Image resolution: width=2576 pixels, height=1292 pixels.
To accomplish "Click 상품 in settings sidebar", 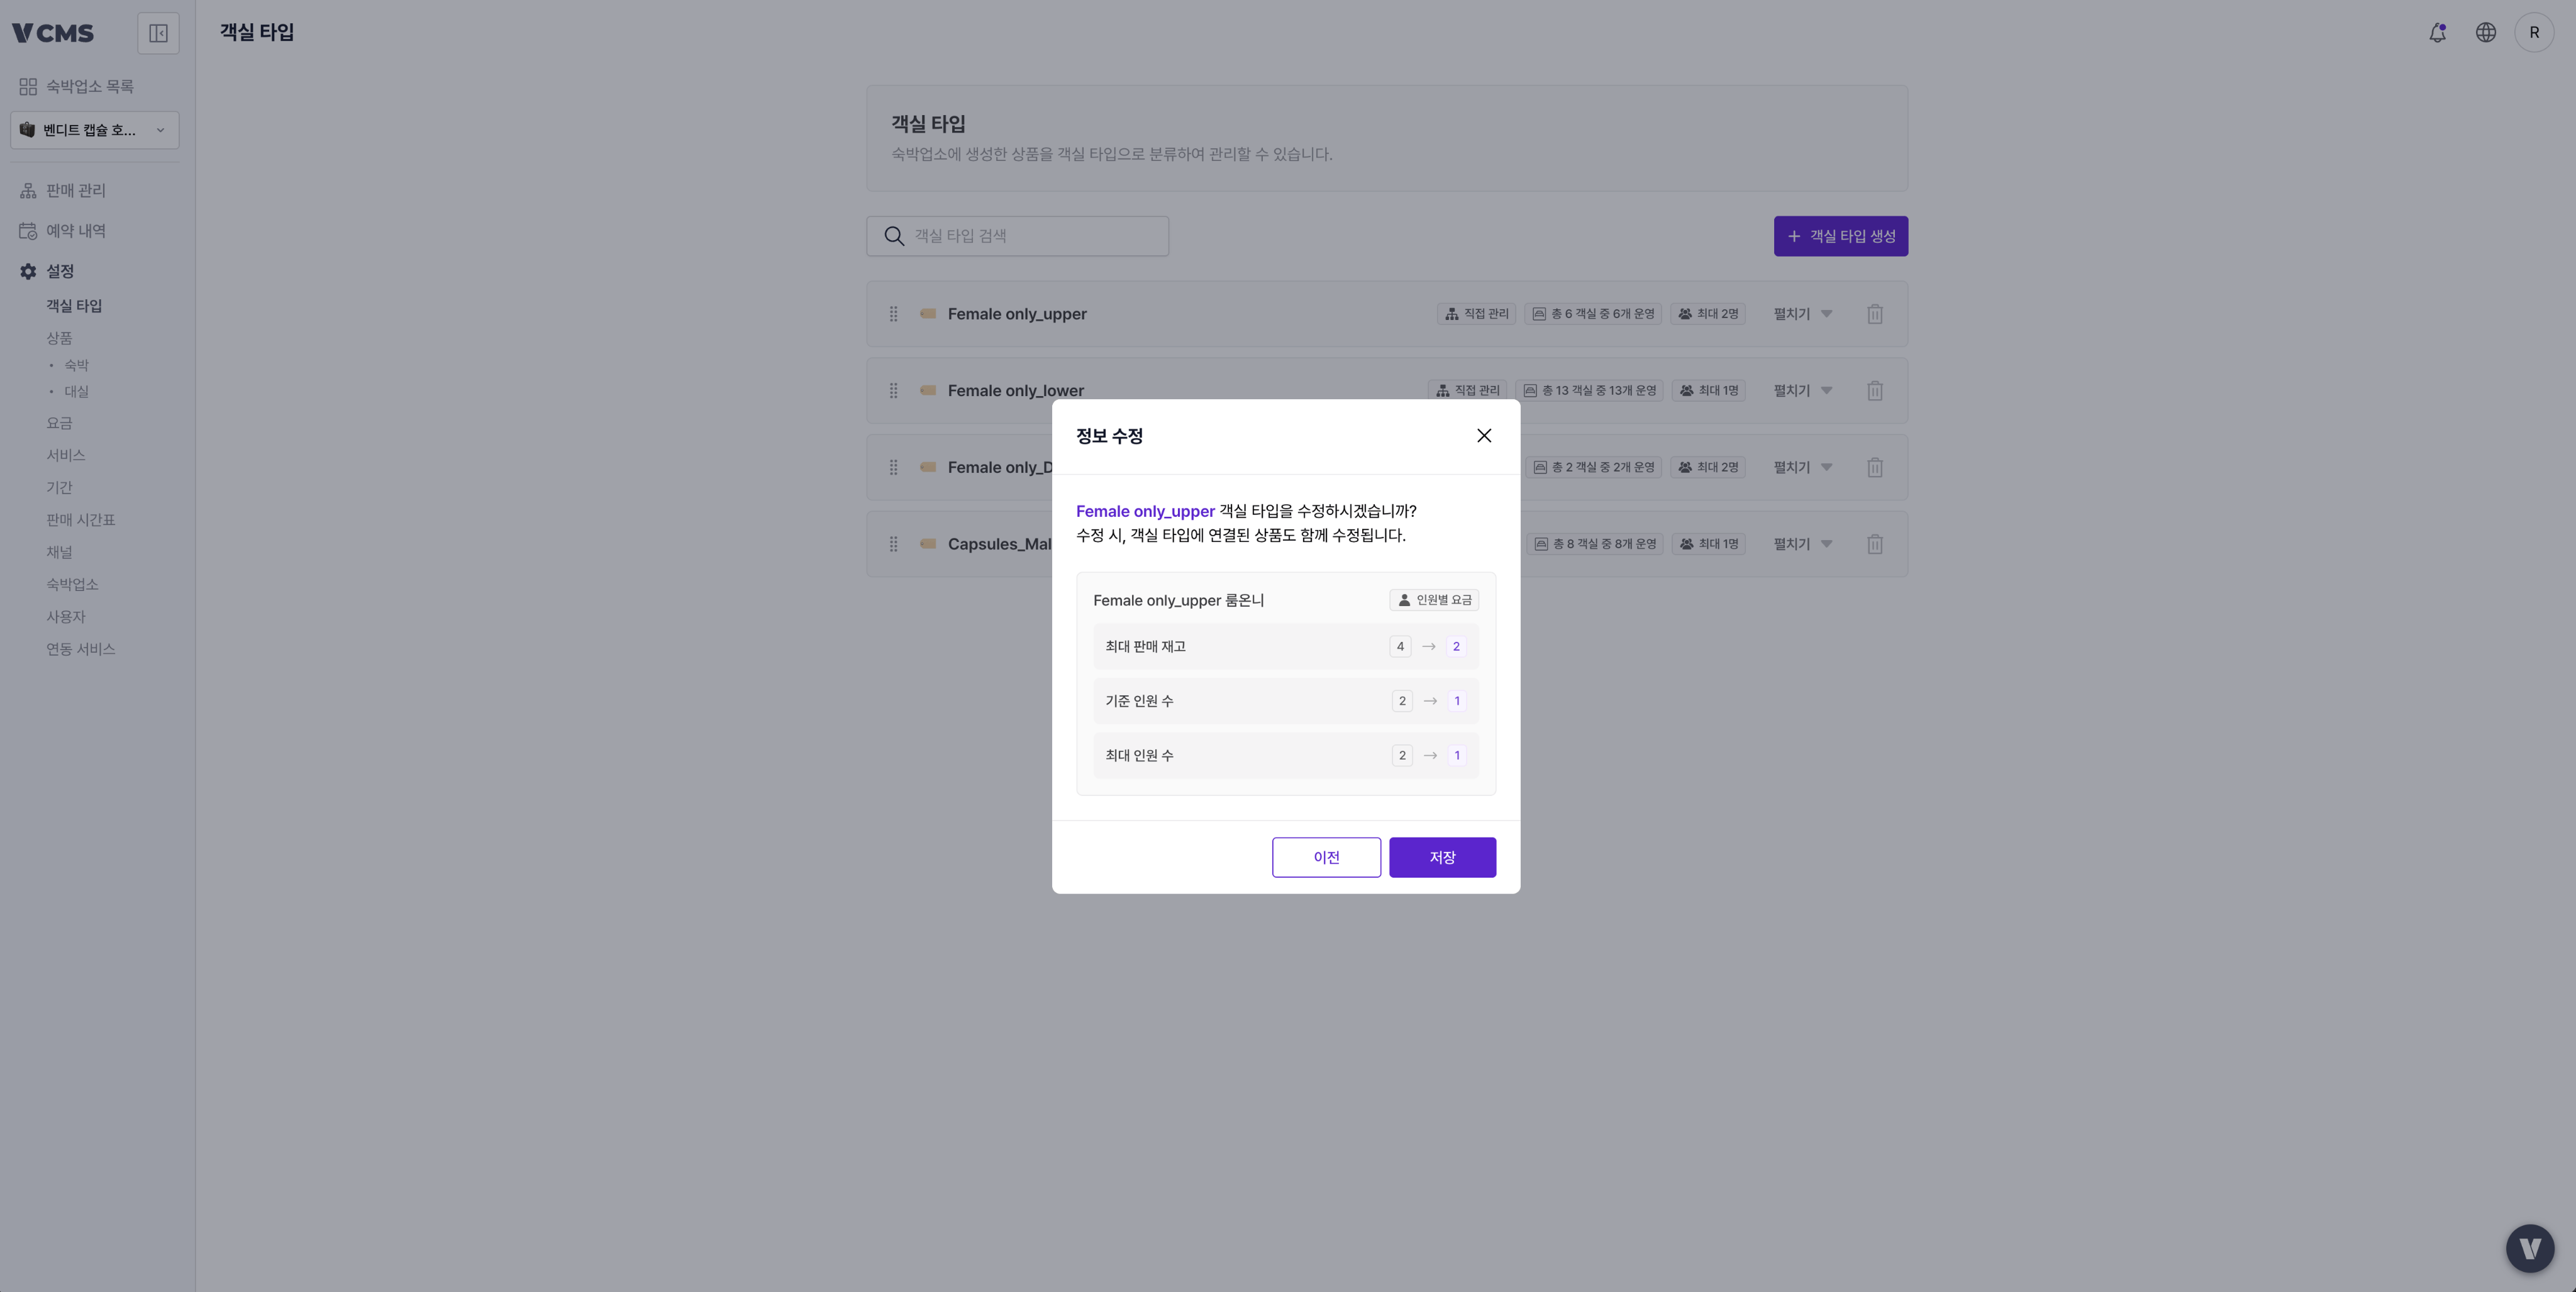I will [59, 339].
